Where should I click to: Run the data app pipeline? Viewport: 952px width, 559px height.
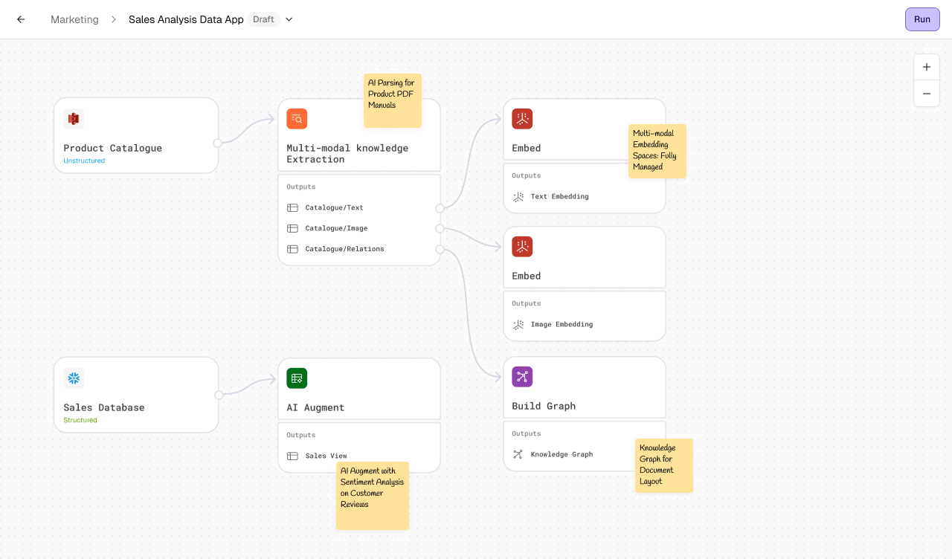922,19
